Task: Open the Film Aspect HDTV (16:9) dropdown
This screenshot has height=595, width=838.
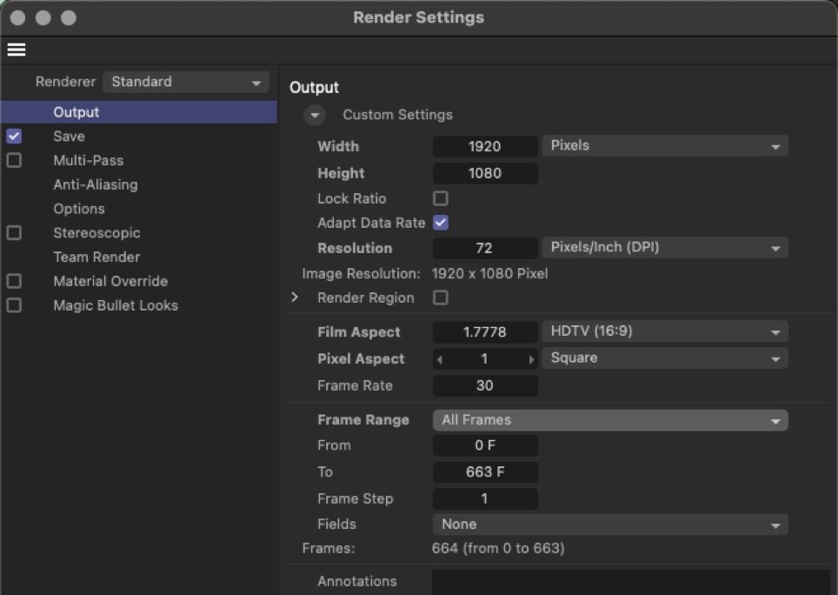Action: click(x=664, y=331)
